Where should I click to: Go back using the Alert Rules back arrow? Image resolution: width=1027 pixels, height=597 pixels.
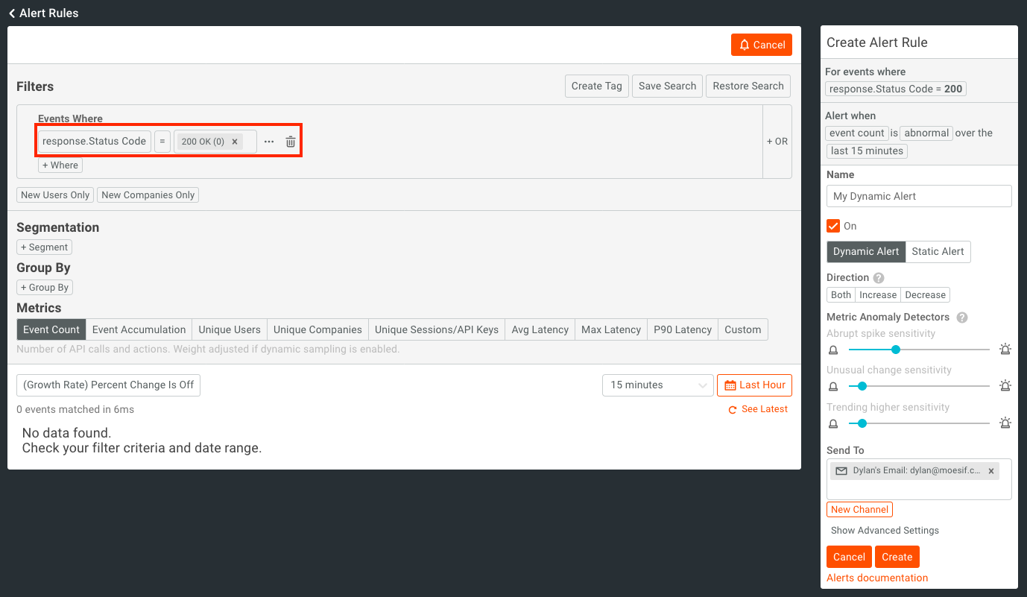pos(10,13)
